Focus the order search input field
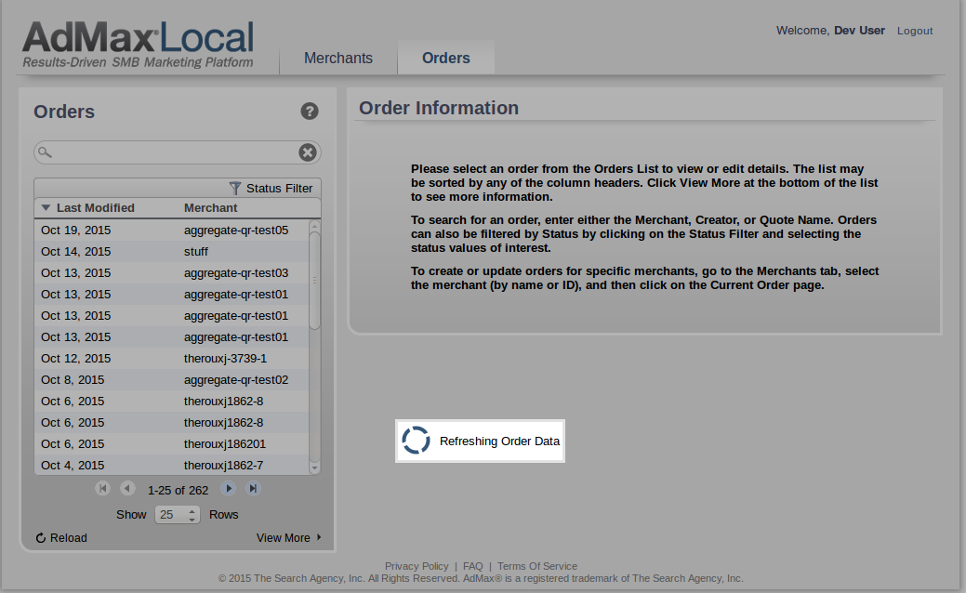Screen dimensions: 966x593 click(176, 152)
